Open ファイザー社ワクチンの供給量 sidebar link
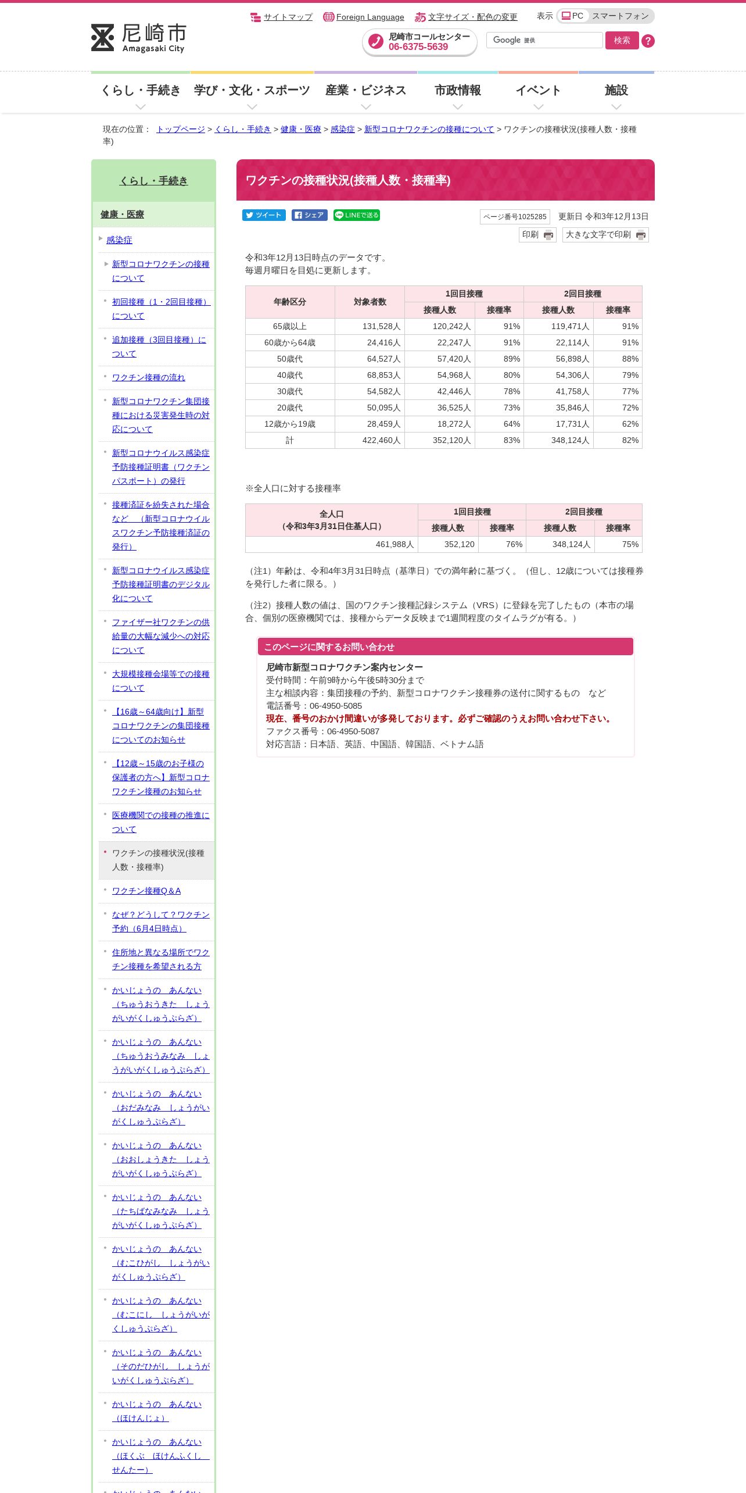746x1493 pixels. point(160,636)
